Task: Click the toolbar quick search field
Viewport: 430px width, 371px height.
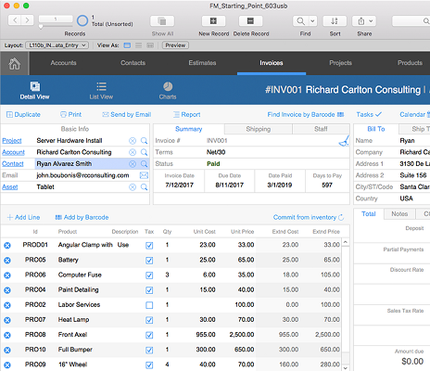Action: tap(411, 21)
